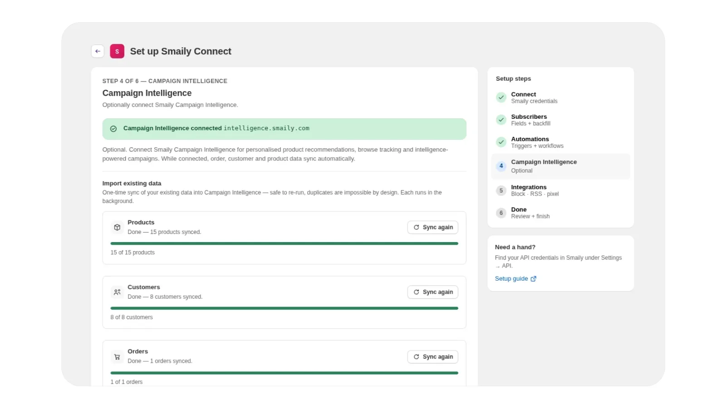This screenshot has height=408, width=726.
Task: Click the Automations step checkmark icon
Action: coord(501,142)
